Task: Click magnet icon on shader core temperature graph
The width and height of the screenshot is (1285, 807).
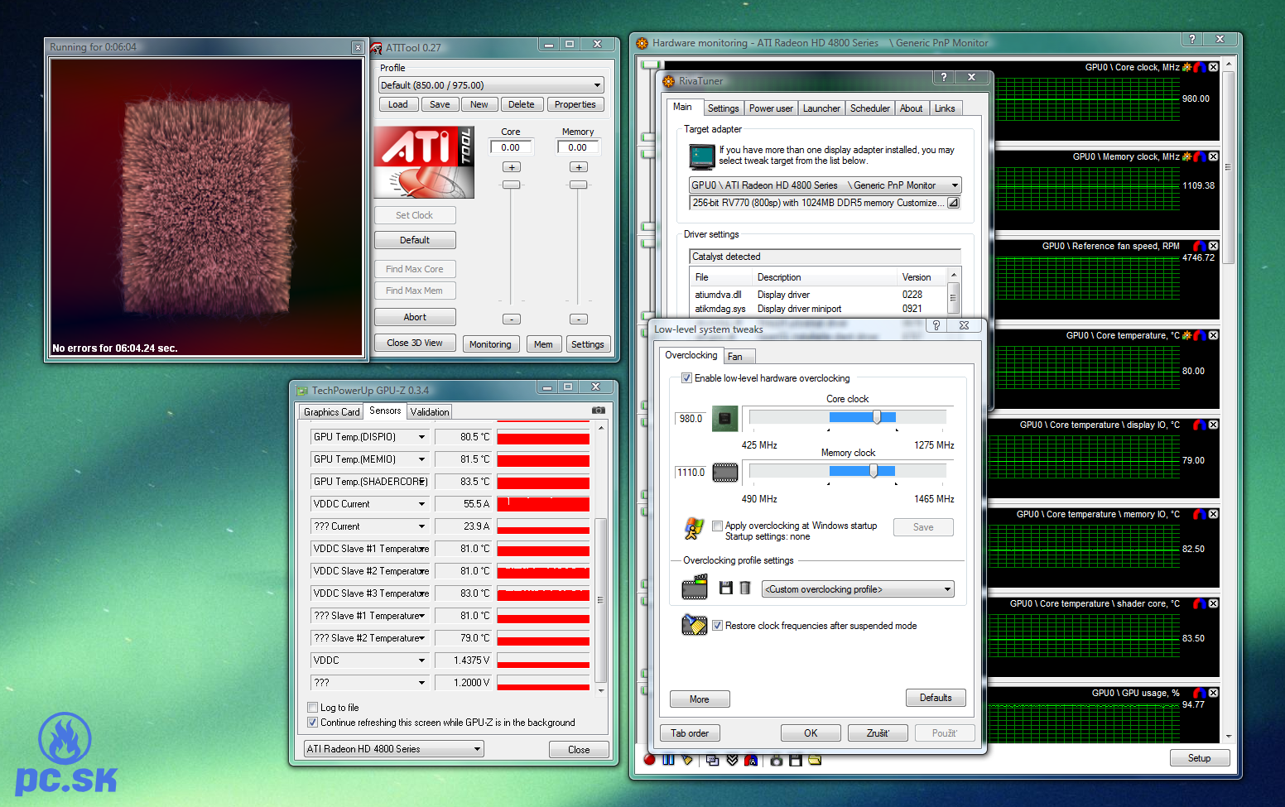Action: [x=1200, y=603]
